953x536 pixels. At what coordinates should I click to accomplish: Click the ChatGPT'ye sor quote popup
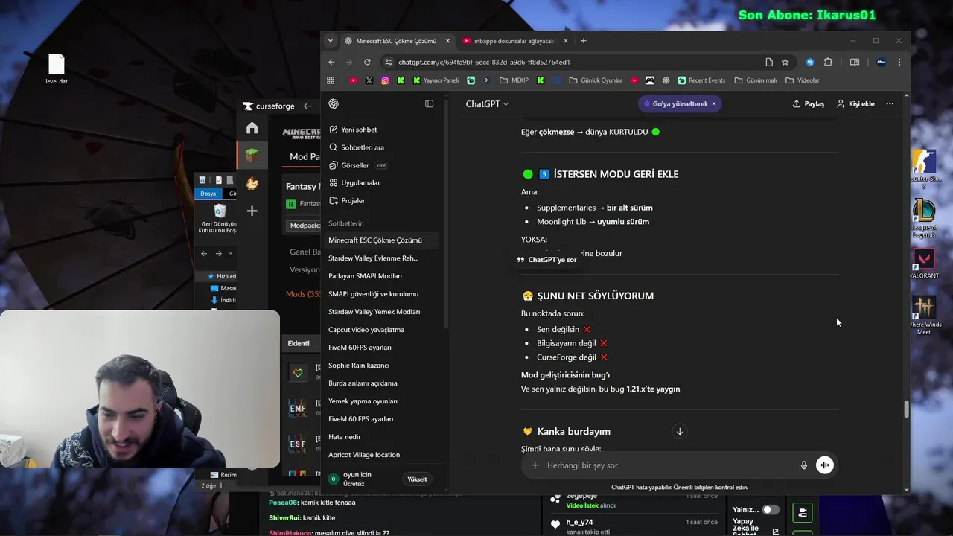(547, 260)
